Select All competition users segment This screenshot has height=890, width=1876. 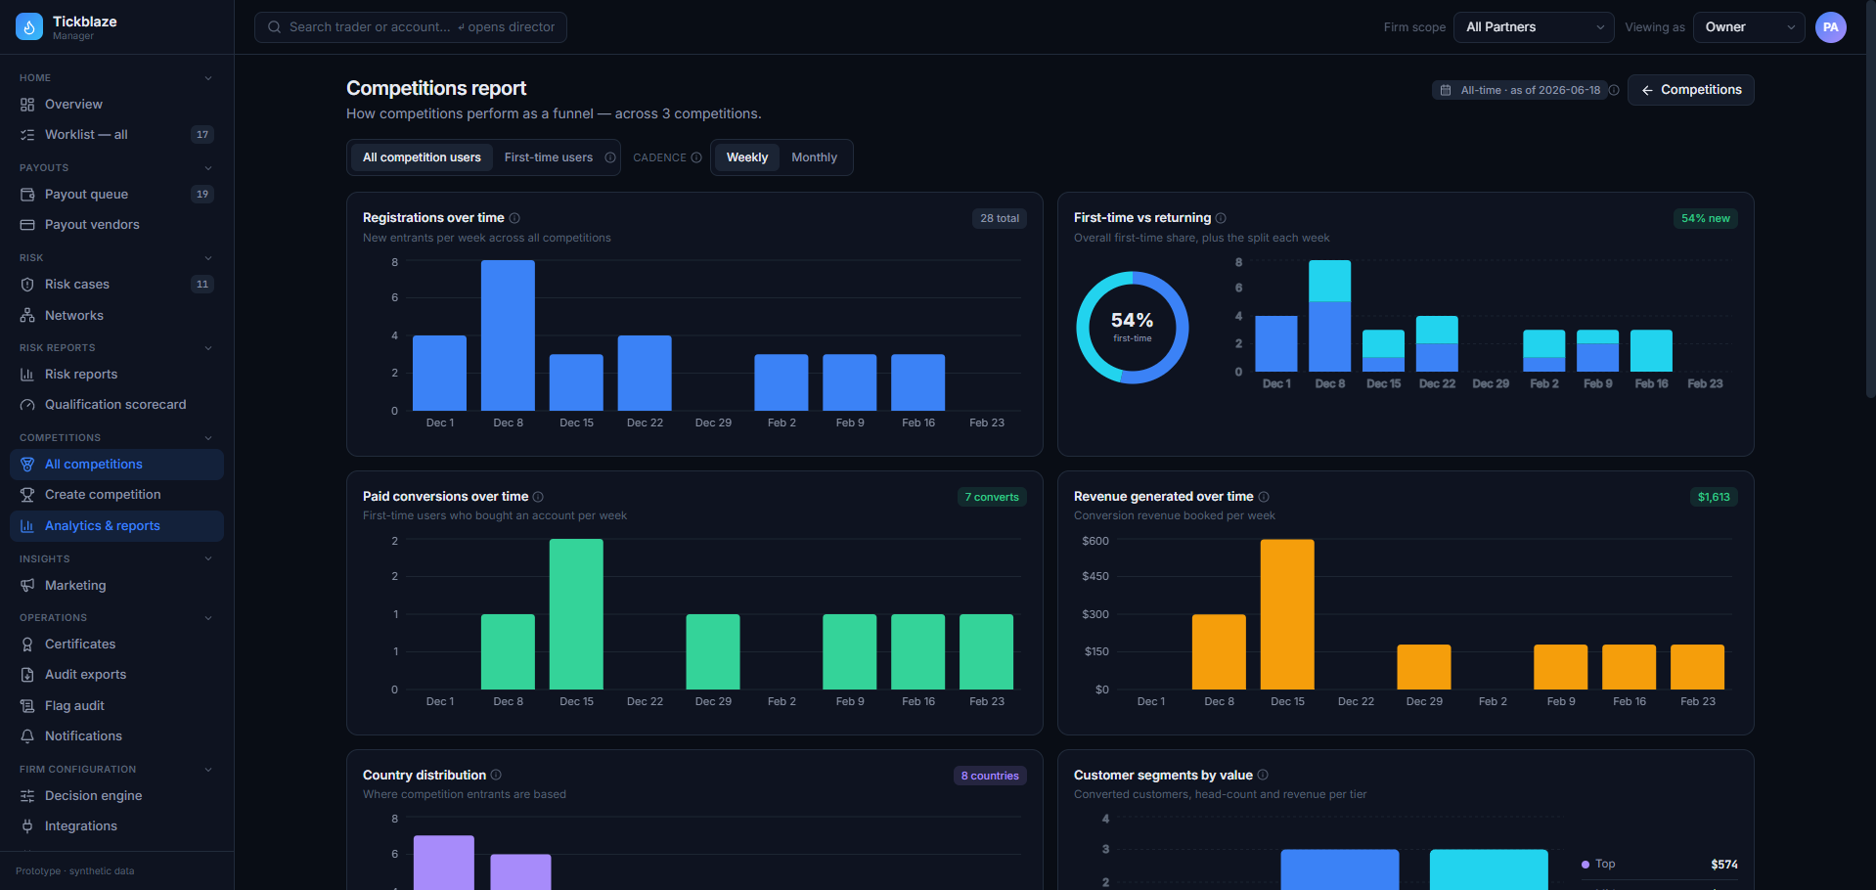(x=422, y=157)
